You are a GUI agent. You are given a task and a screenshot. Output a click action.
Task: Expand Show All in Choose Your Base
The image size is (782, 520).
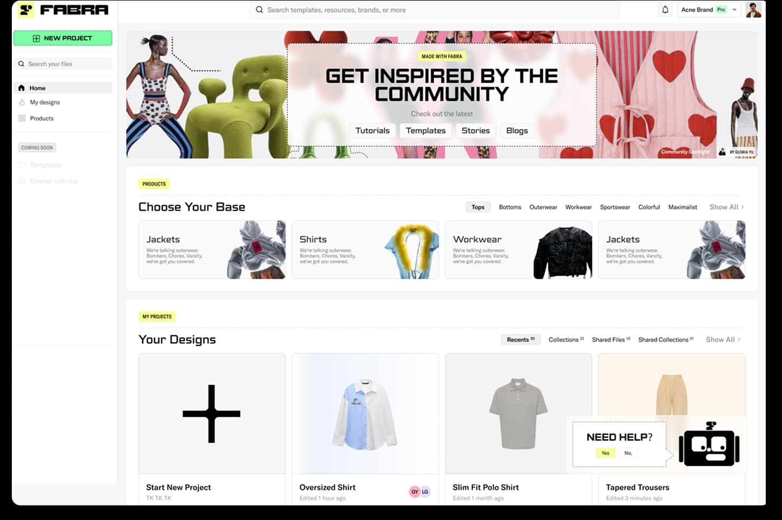[x=726, y=207]
